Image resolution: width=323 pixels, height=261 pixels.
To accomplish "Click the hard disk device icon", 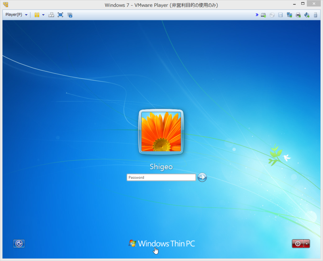I will pos(263,15).
